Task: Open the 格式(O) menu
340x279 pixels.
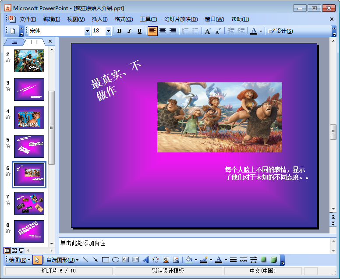Action: [x=124, y=19]
